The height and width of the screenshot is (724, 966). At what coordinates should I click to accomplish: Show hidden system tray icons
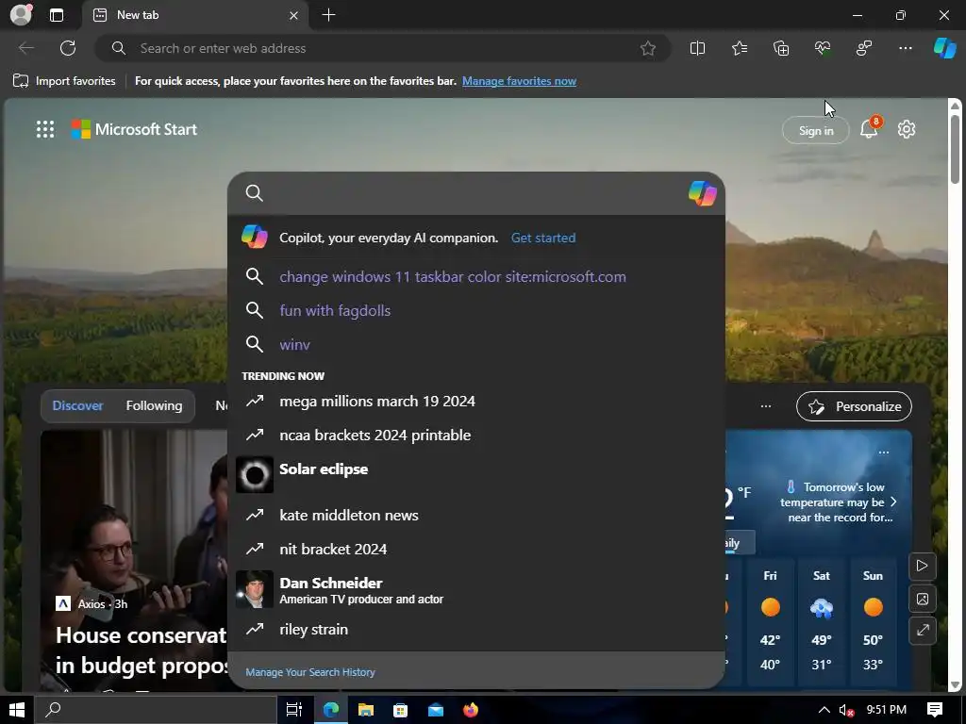click(x=824, y=710)
